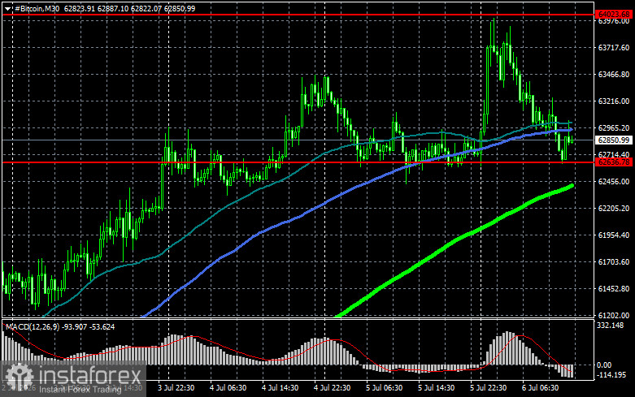Click the Instant Forex Trading tagline
The width and height of the screenshot is (635, 397).
(80, 390)
